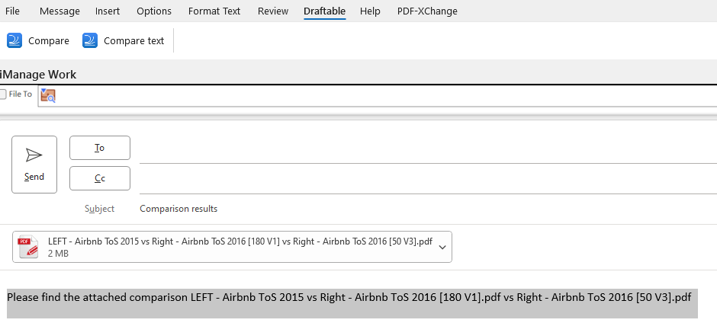This screenshot has width=717, height=323.
Task: Click the PDF attachment file icon
Action: [x=28, y=247]
